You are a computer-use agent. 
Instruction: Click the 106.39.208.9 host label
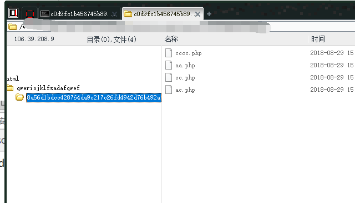point(34,39)
